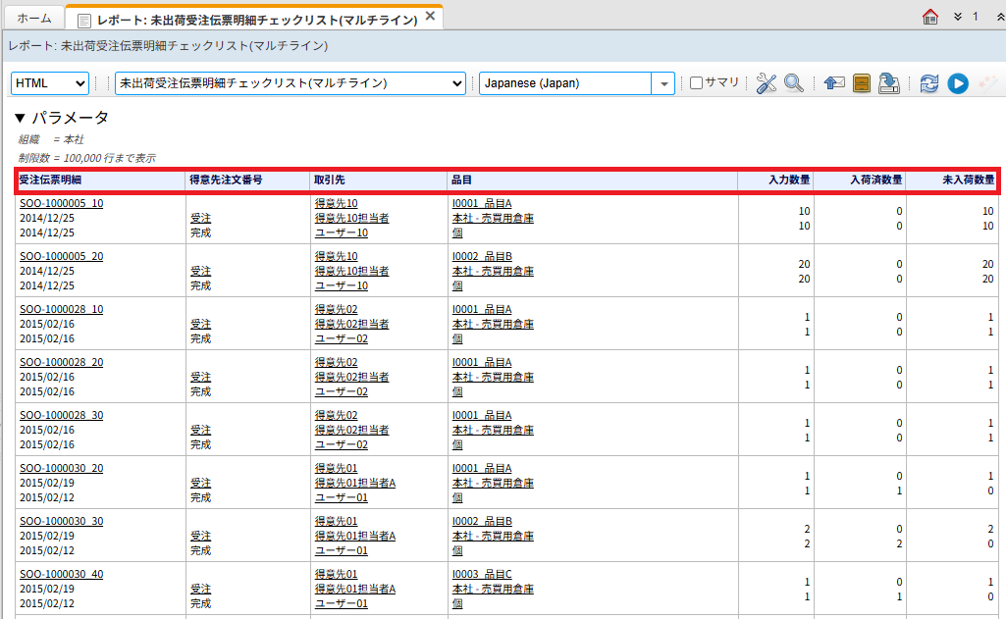Open order line SOO-1000028_10 link
Viewport: 1006px width, 619px height.
(62, 309)
